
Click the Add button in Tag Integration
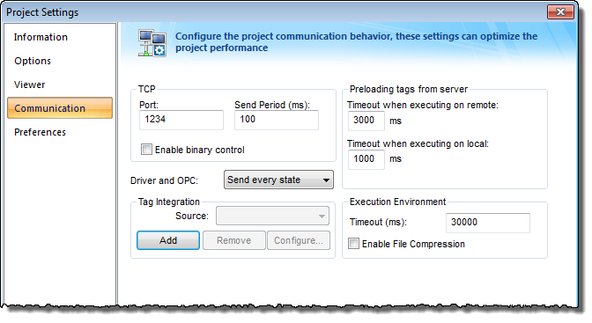(x=168, y=240)
